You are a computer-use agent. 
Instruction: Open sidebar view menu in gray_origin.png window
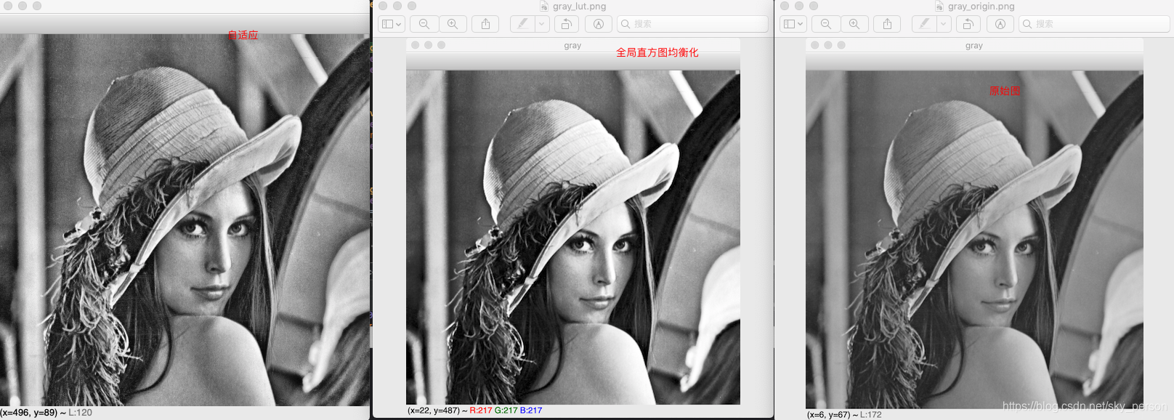(793, 24)
